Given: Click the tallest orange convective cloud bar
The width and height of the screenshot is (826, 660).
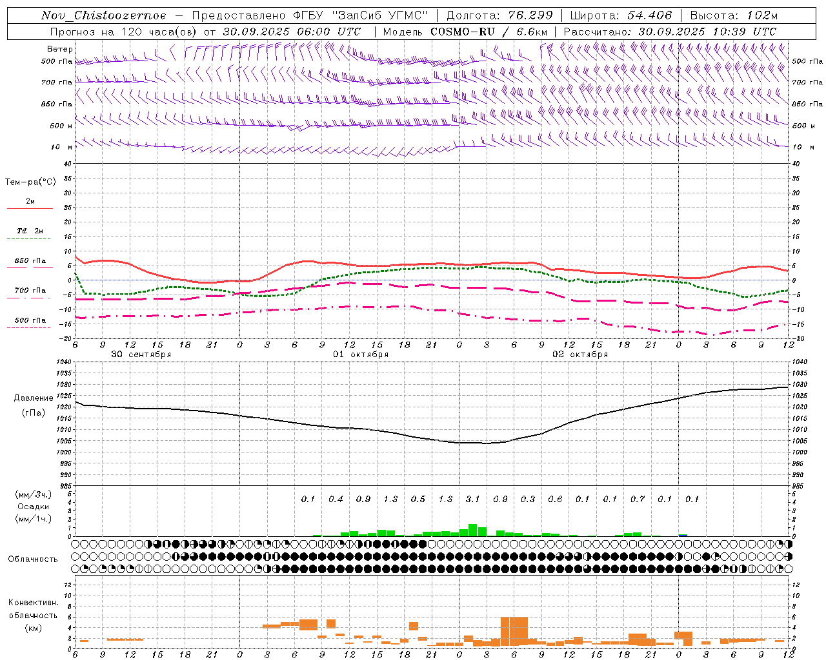Looking at the screenshot, I should (x=514, y=632).
